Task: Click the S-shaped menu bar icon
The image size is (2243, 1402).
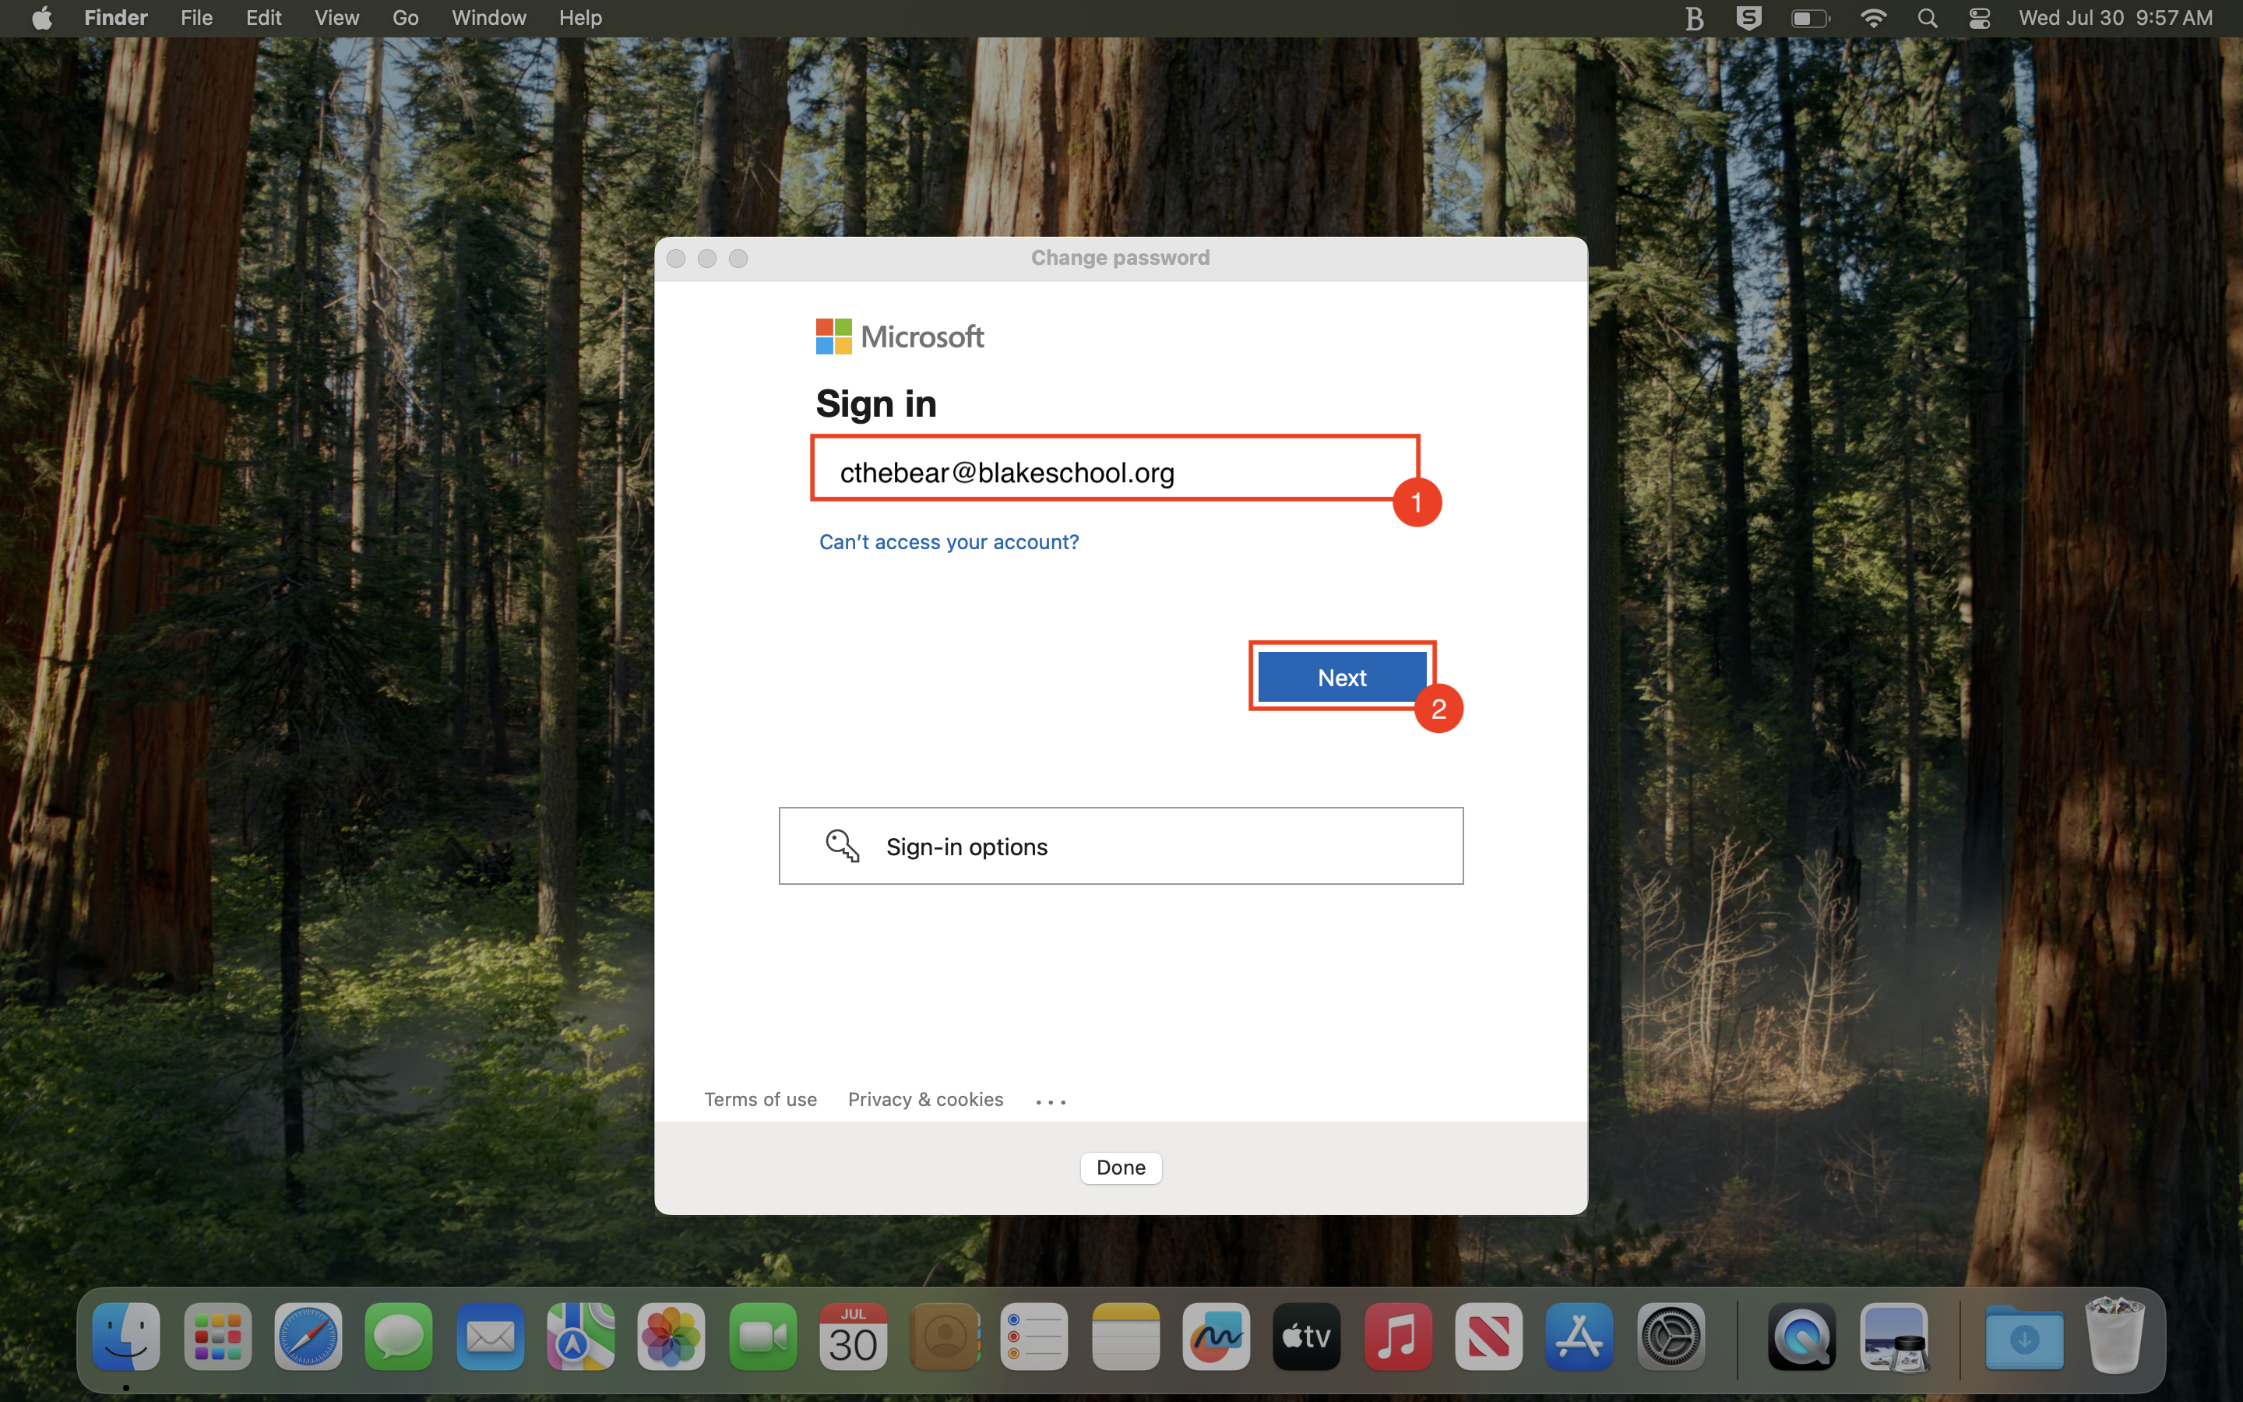Action: click(1749, 19)
